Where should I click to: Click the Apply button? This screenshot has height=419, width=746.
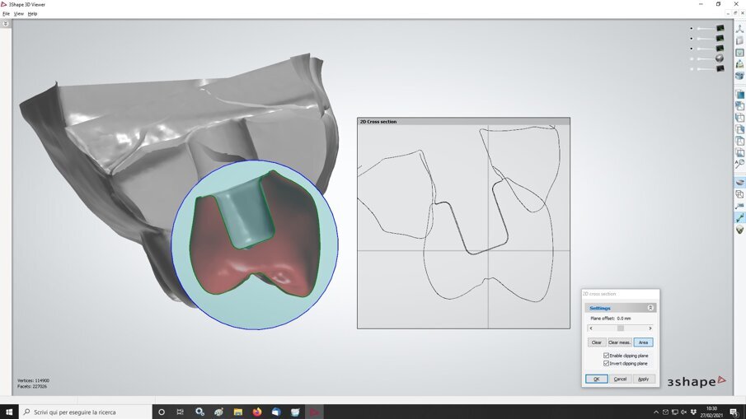click(644, 379)
